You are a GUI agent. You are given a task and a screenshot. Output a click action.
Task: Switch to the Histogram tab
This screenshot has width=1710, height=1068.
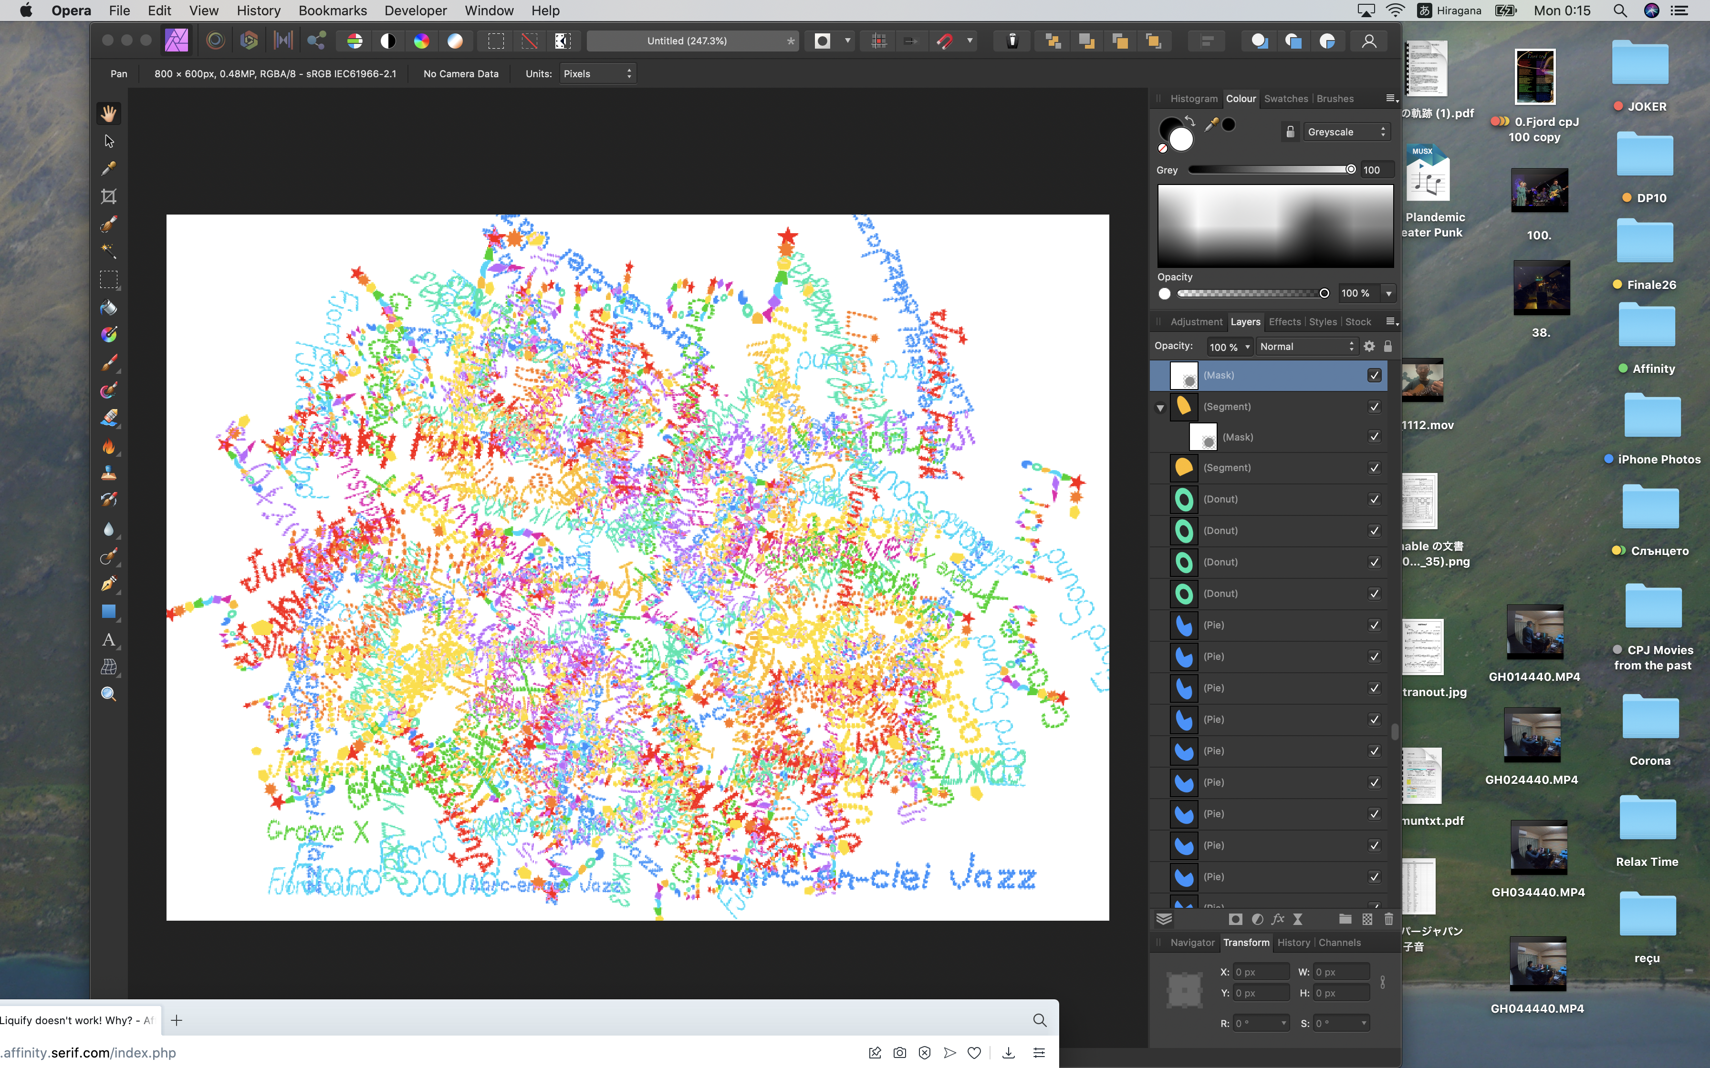(x=1193, y=99)
